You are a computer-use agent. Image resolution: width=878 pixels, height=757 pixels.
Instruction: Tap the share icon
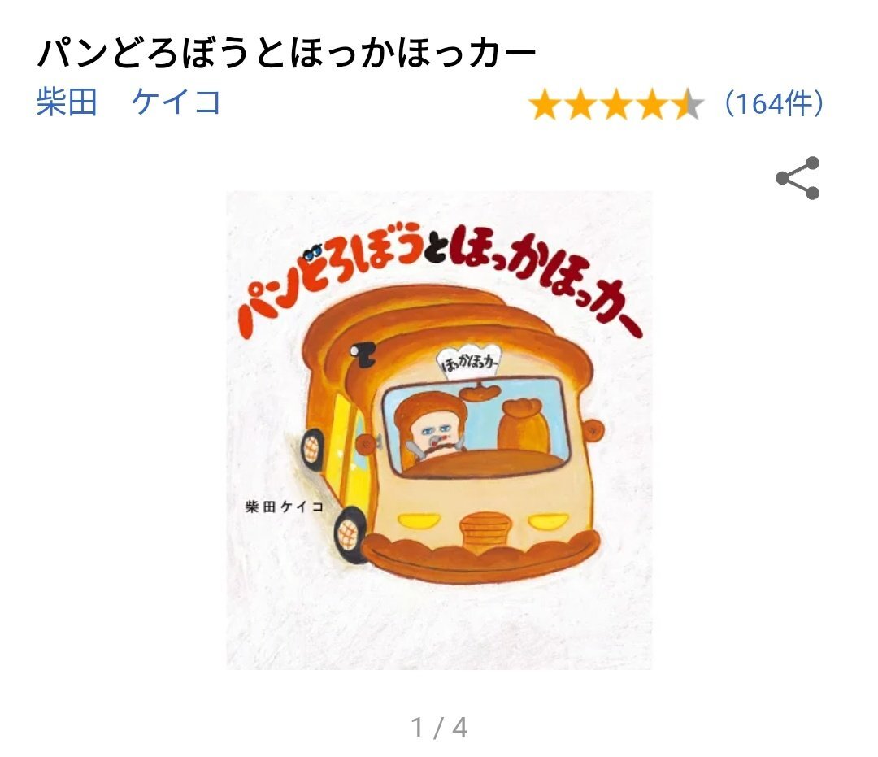[x=798, y=178]
